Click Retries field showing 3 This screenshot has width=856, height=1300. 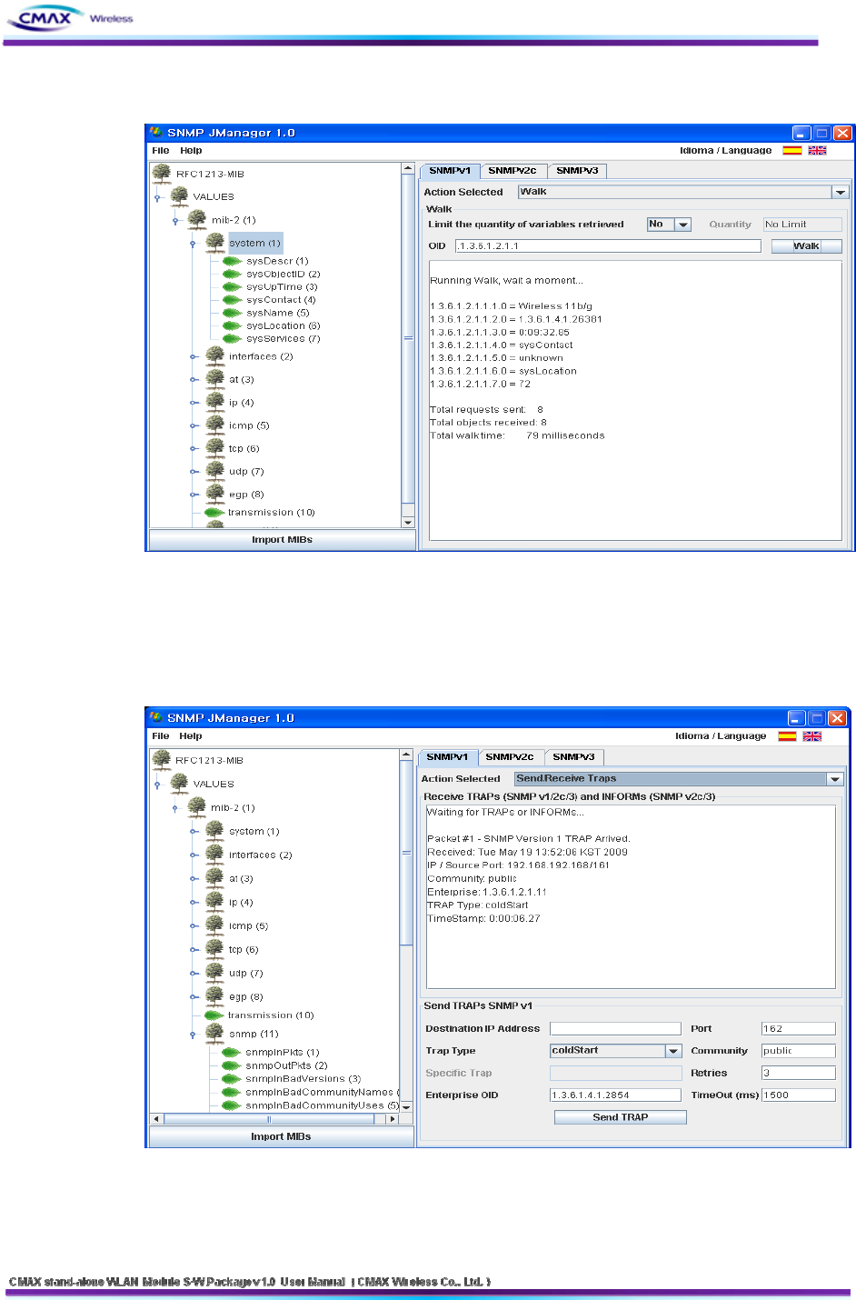[x=799, y=1074]
